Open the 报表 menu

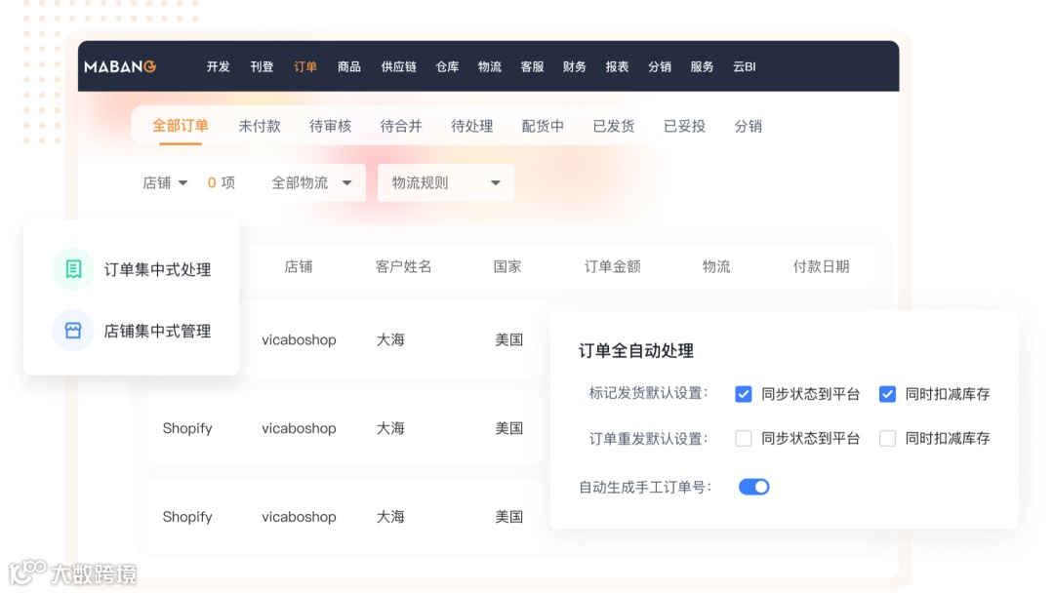[x=617, y=66]
